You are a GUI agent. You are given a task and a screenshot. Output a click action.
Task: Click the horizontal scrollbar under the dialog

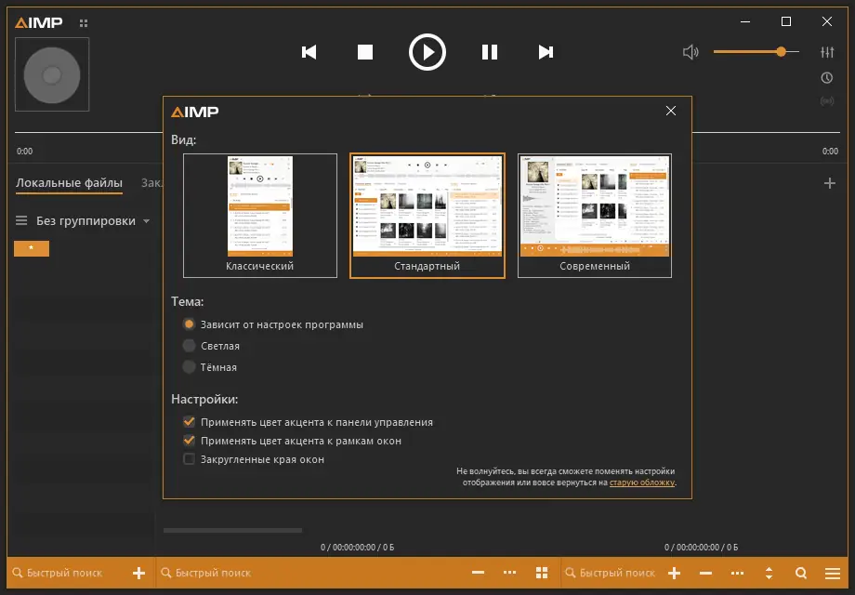pyautogui.click(x=233, y=530)
